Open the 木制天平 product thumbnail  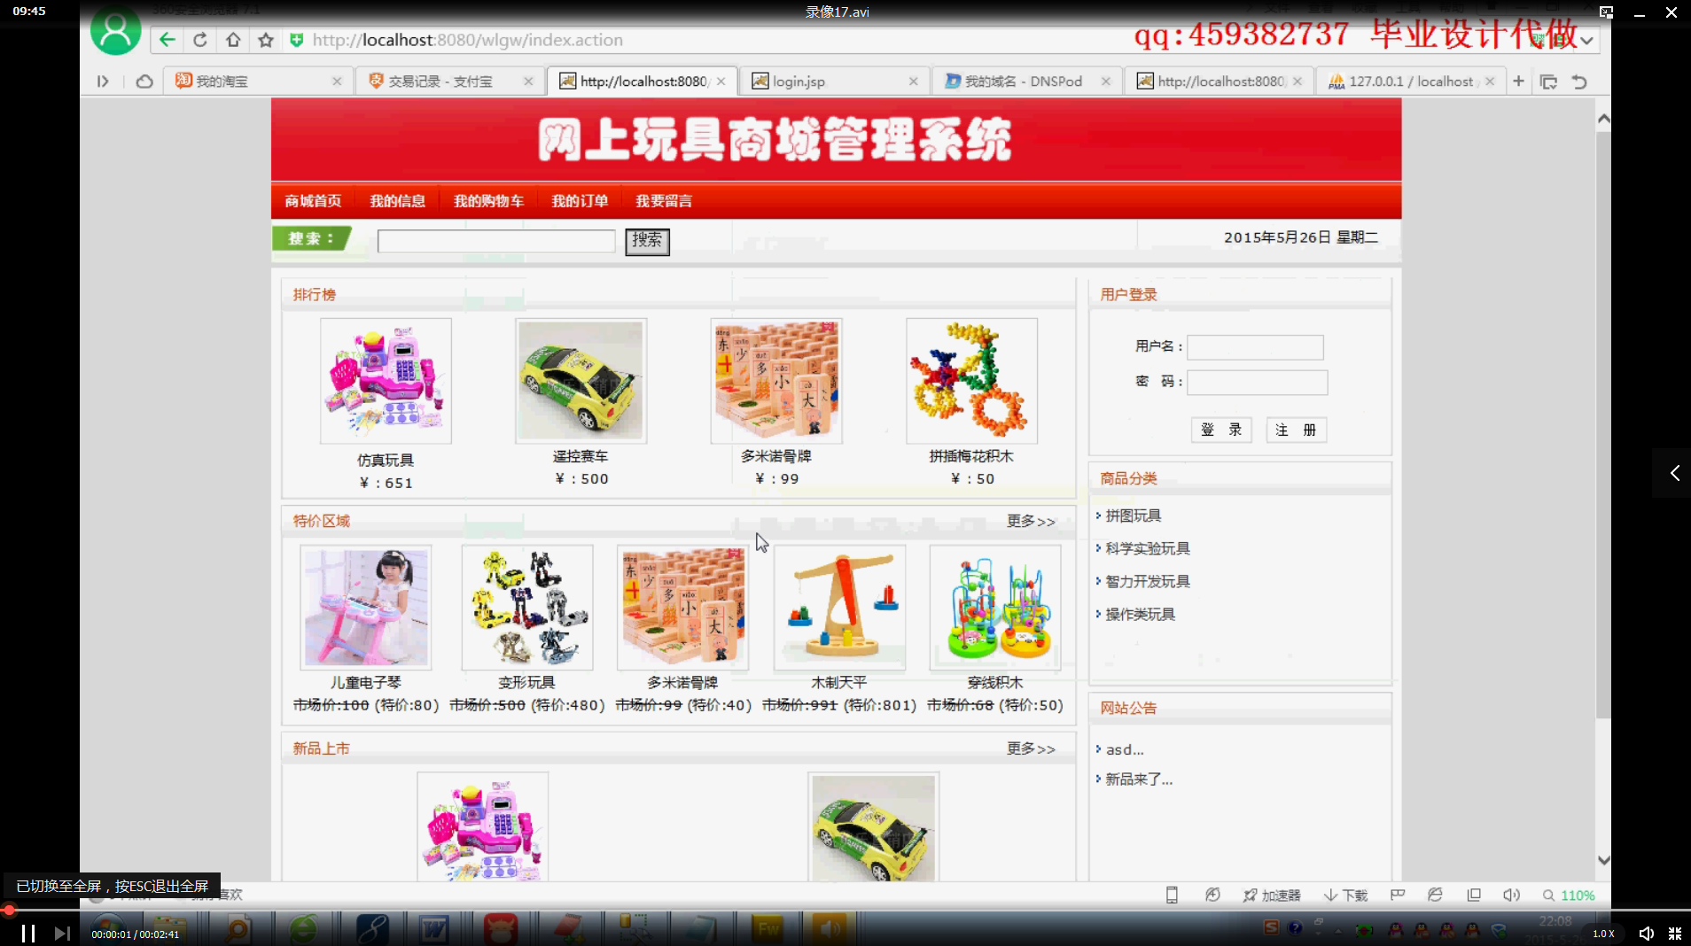click(839, 608)
